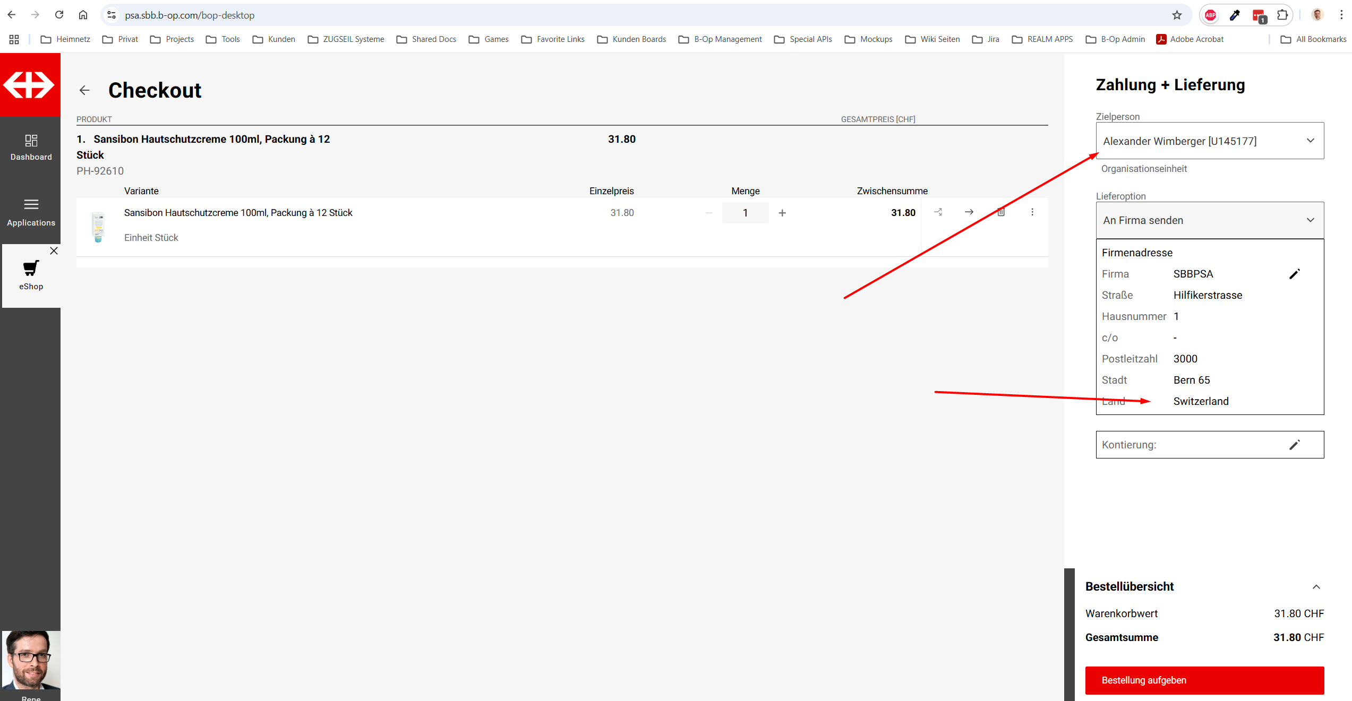This screenshot has width=1352, height=701.
Task: Click the right arrow icon in the product row
Action: point(969,212)
